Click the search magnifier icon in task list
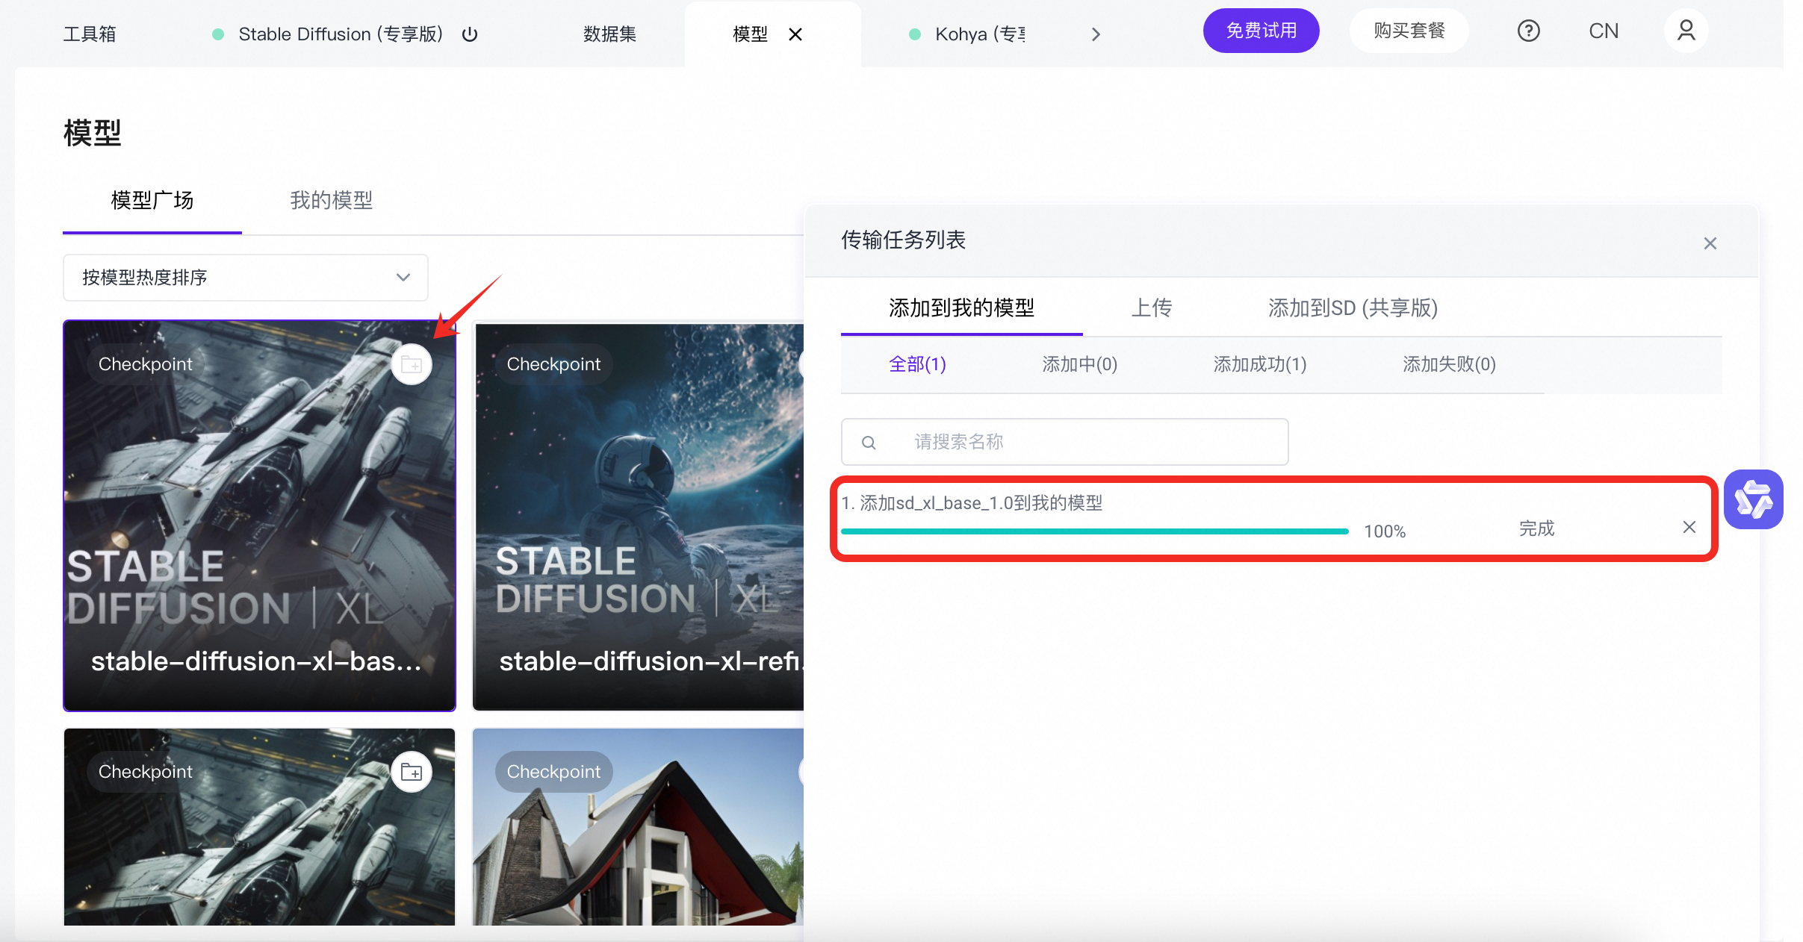The image size is (1803, 942). click(869, 443)
